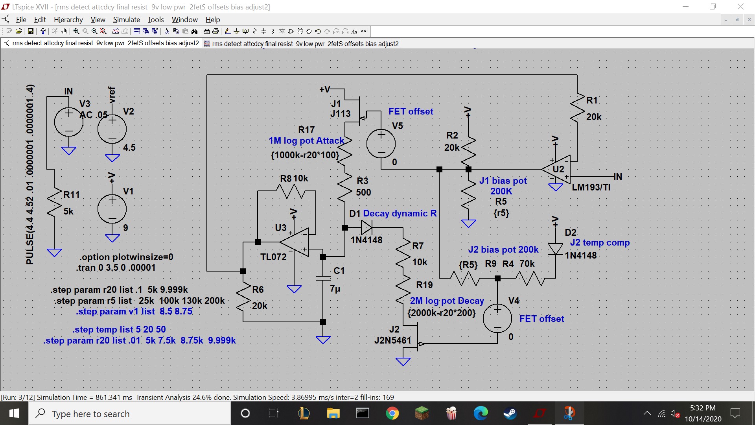Click the '.option plotwinsize=0' directive text
Viewport: 755px width, 425px height.
[126, 257]
